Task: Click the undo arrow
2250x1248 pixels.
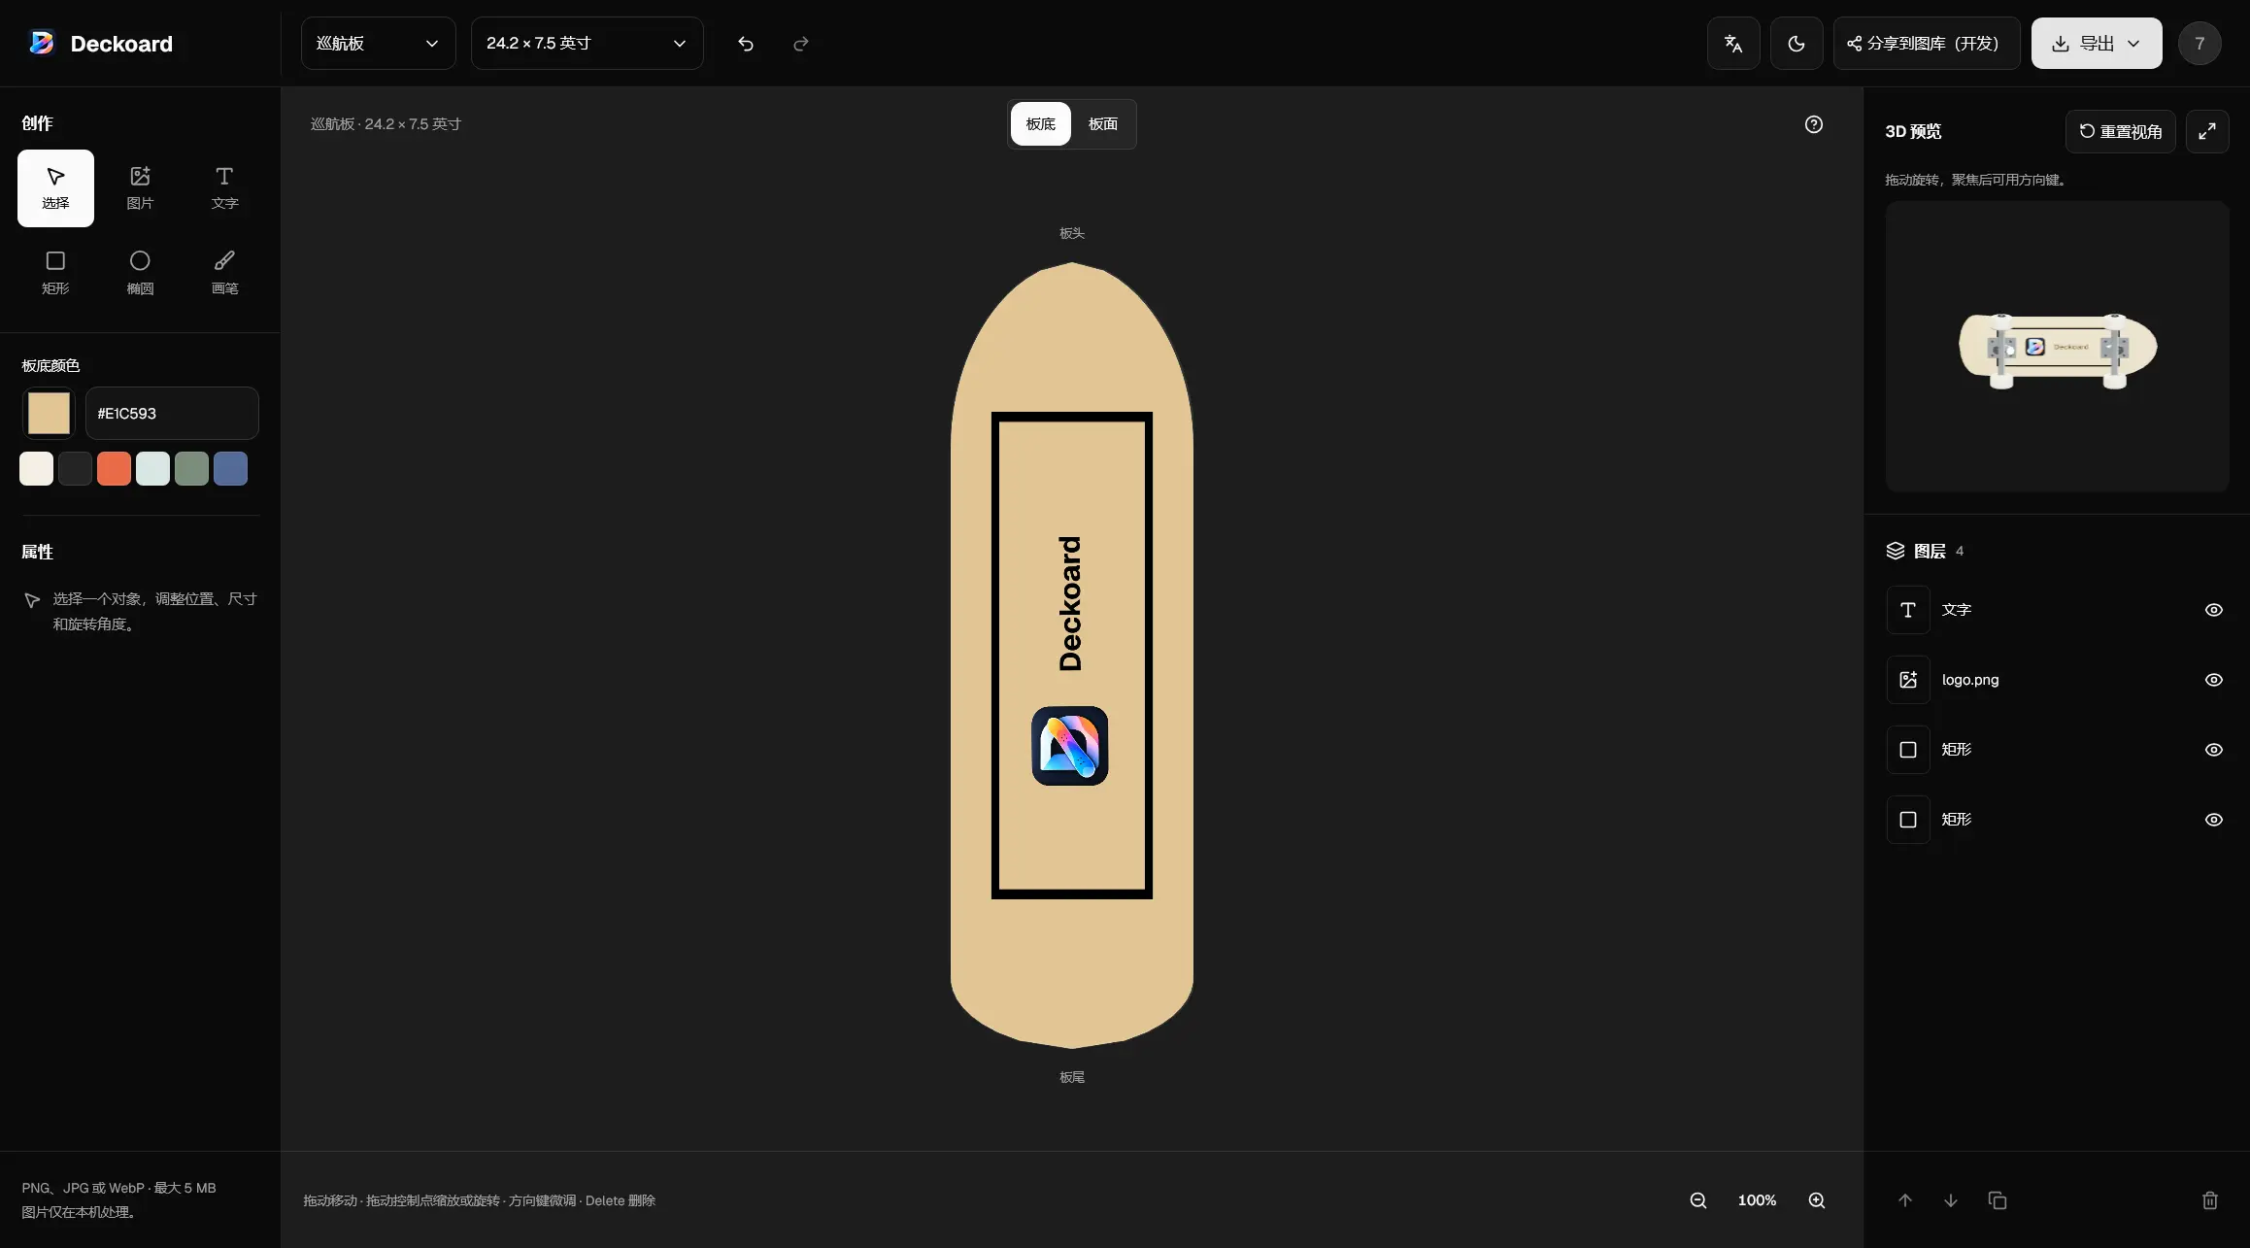Action: pos(746,44)
